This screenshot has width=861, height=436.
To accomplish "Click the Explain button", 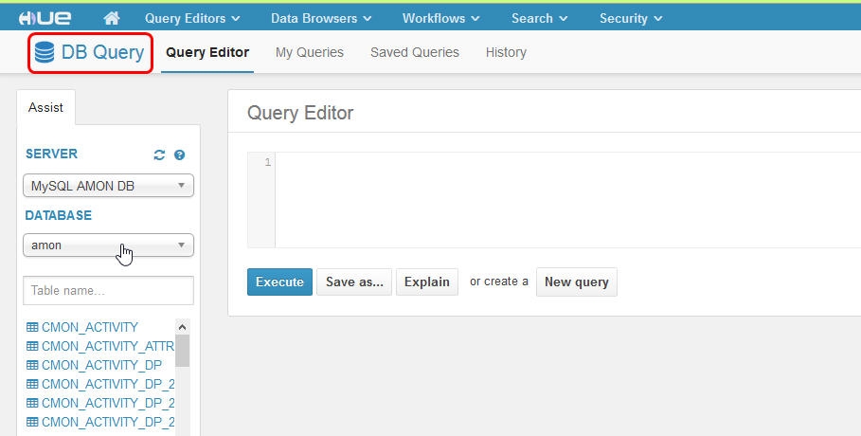I will pyautogui.click(x=427, y=282).
